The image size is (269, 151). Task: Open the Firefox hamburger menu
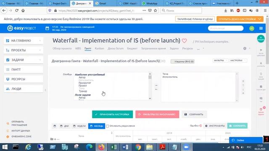pyautogui.click(x=265, y=10)
